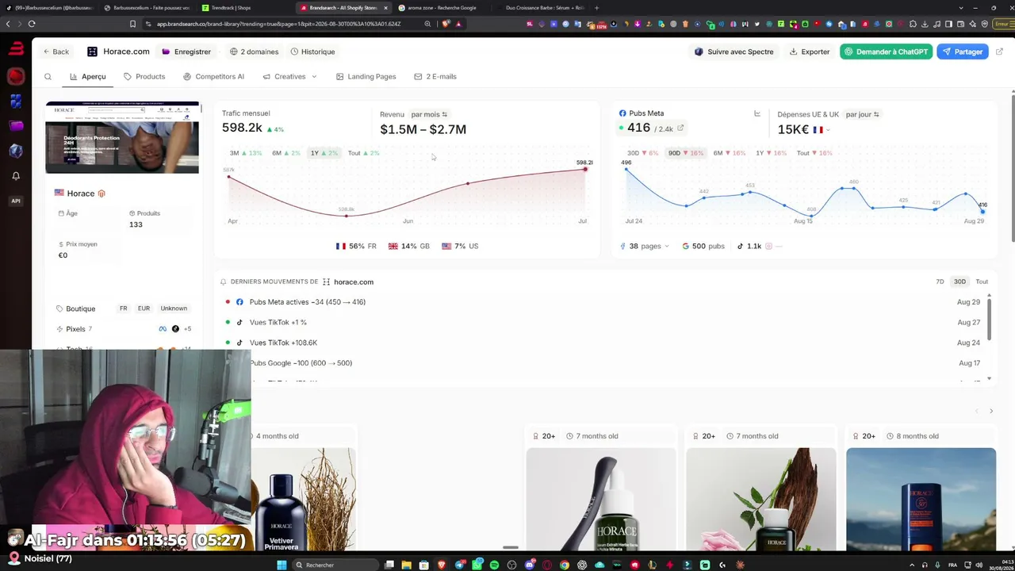Open File Explorer from the taskbar
Image resolution: width=1015 pixels, height=571 pixels.
[406, 565]
